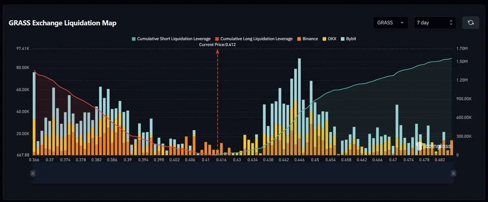Click the 900.00K right axis label
The image size is (488, 202).
464,99
